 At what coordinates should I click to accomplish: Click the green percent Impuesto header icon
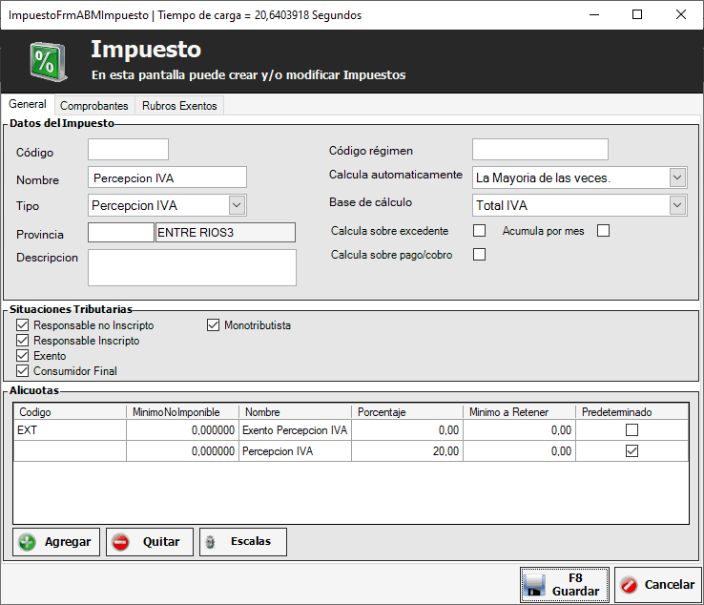(44, 61)
